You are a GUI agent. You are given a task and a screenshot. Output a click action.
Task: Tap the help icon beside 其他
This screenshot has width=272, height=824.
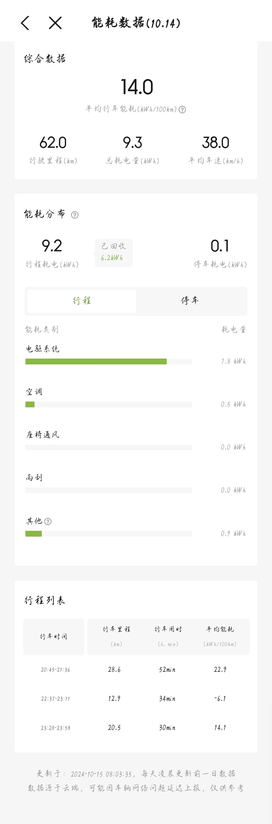[48, 521]
